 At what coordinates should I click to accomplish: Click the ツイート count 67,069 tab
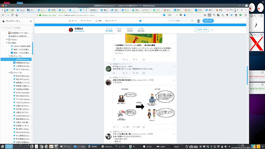pos(109,30)
